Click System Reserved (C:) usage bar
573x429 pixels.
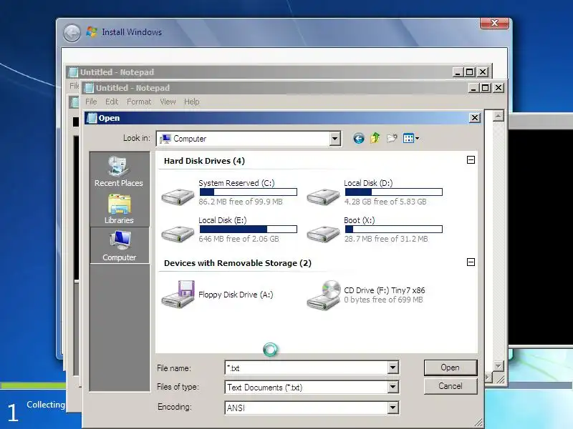[248, 192]
